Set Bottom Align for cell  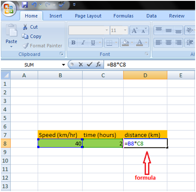pyautogui.click(x=178, y=30)
